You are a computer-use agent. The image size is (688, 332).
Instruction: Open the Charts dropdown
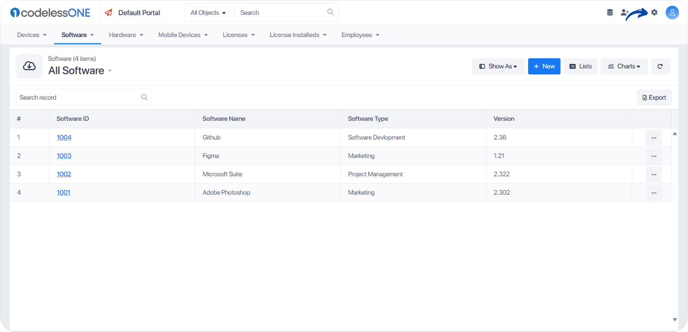[624, 66]
